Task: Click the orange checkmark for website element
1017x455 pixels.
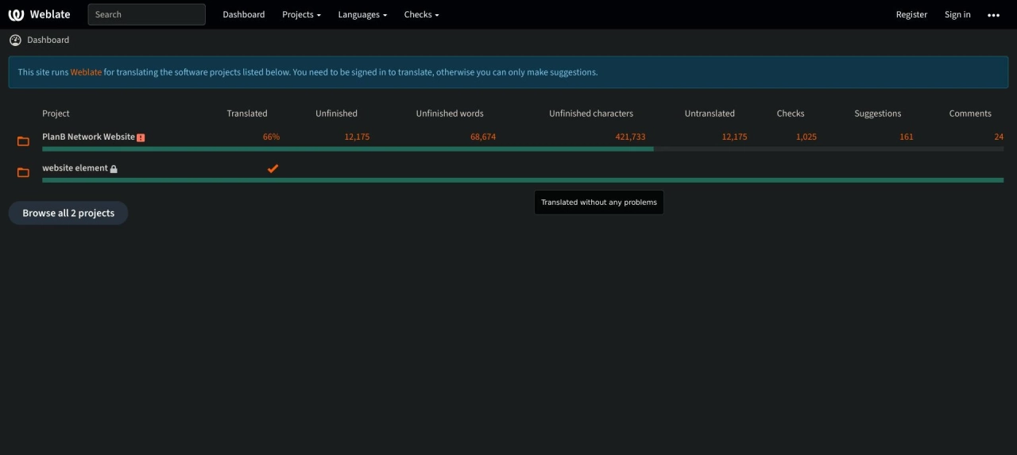Action: click(x=273, y=168)
